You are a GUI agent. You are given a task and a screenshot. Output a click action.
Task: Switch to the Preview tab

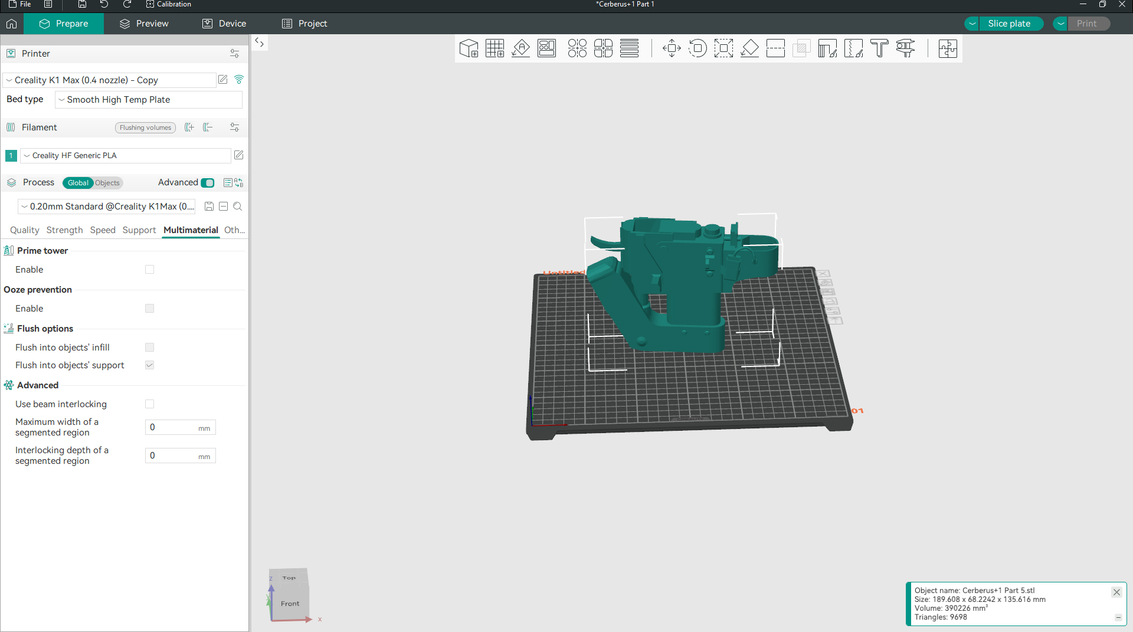(144, 24)
